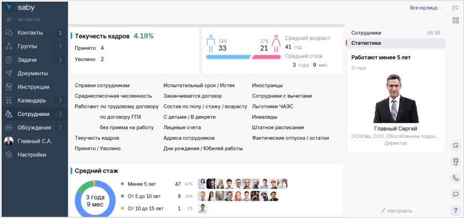Open the sticky note icon in right rail

click(x=455, y=146)
